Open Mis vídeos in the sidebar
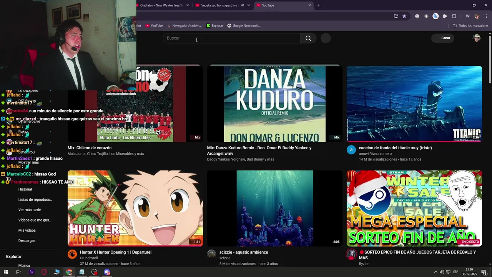 (x=27, y=230)
